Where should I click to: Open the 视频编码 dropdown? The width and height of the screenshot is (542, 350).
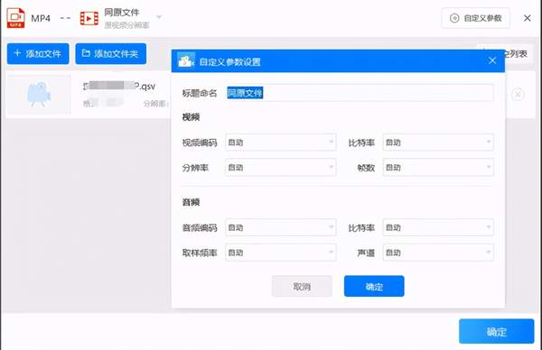[x=280, y=143]
